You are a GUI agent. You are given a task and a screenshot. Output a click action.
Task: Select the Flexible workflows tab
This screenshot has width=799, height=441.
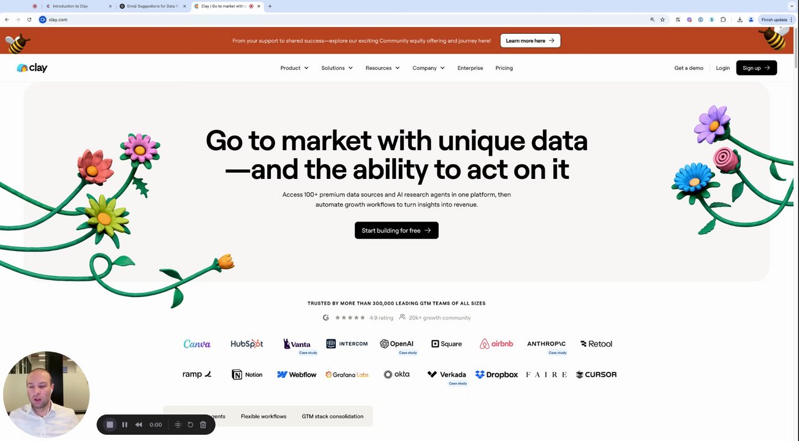coord(263,417)
